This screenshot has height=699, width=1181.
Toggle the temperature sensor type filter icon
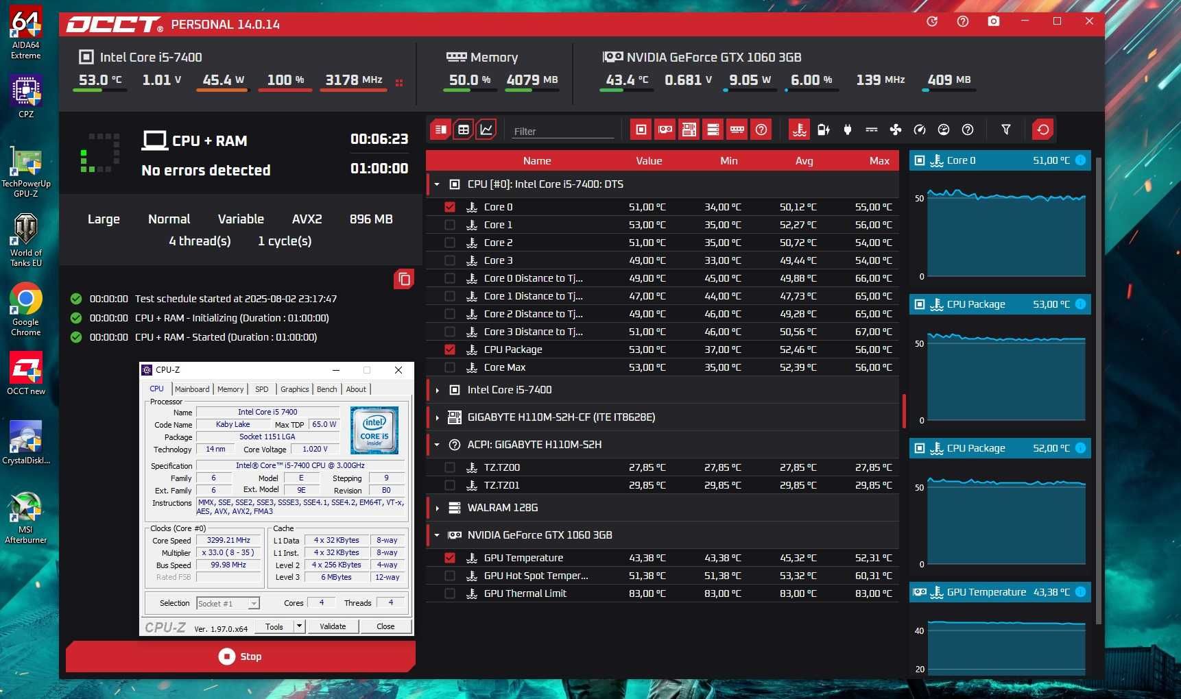click(x=800, y=130)
